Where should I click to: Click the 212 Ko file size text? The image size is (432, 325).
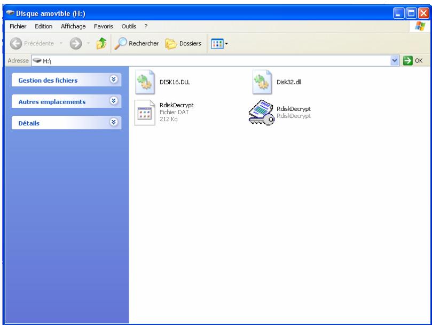168,119
